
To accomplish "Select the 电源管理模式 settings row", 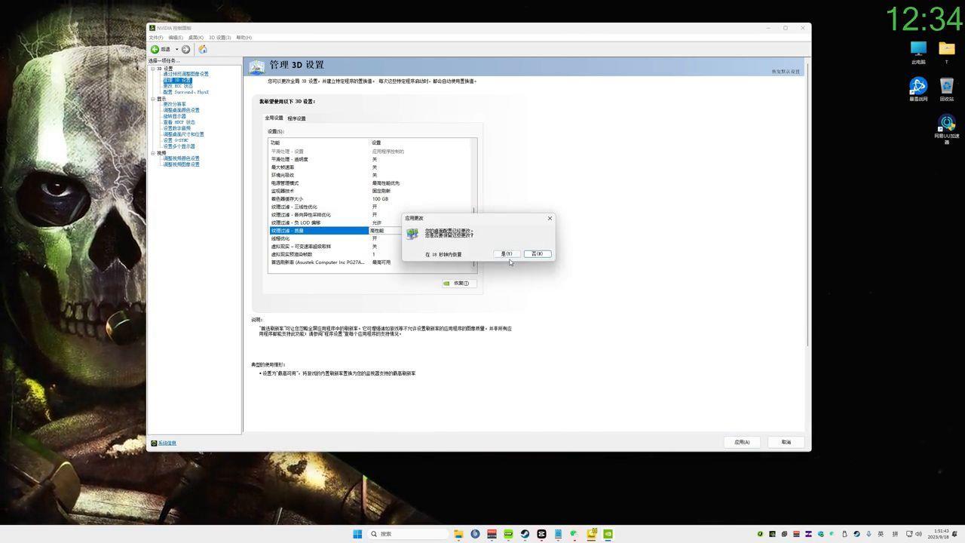I will tap(370, 183).
